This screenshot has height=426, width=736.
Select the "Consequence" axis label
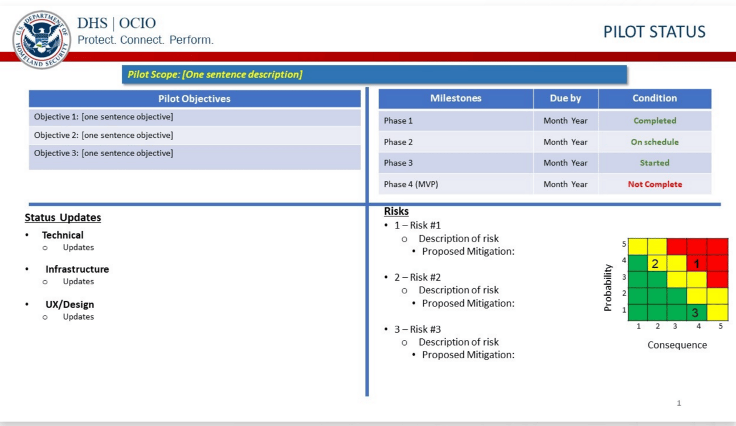[677, 345]
